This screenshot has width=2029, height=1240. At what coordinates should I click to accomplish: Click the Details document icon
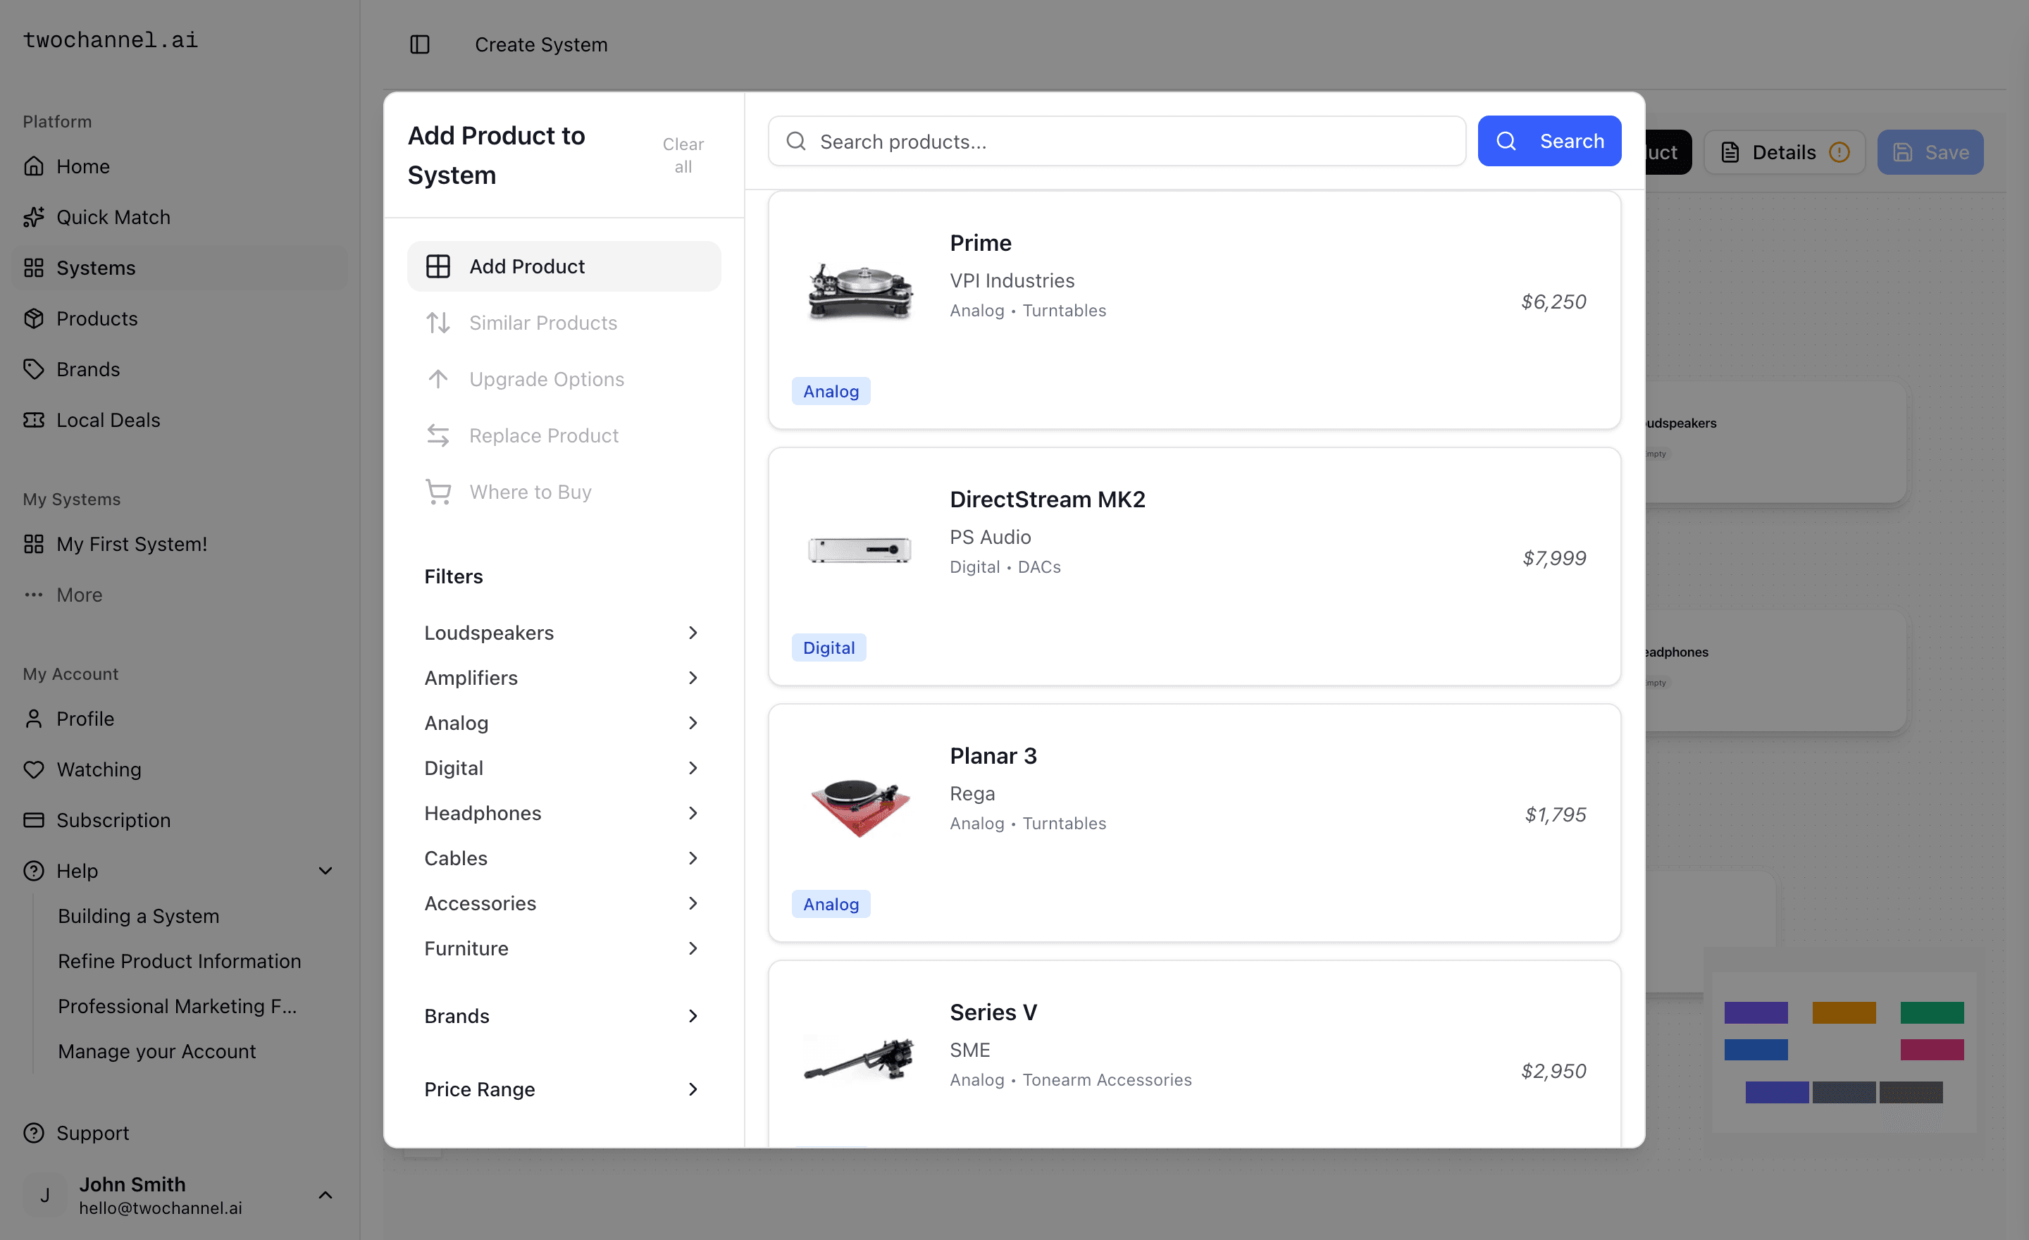click(x=1730, y=151)
